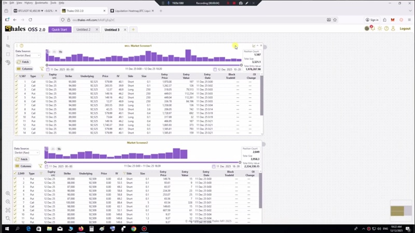The image size is (415, 233).
Task: Uncheck row 1 checkbox in Market Screener1
Action: pyautogui.click(x=17, y=82)
